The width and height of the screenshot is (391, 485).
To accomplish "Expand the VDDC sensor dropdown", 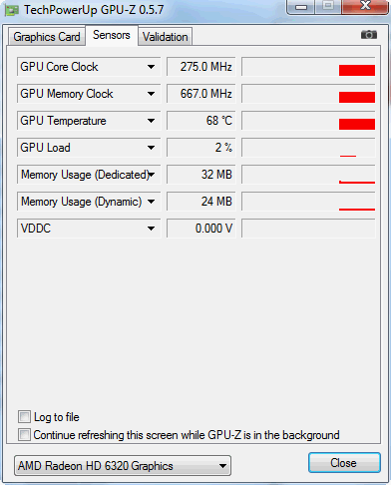I will (152, 229).
